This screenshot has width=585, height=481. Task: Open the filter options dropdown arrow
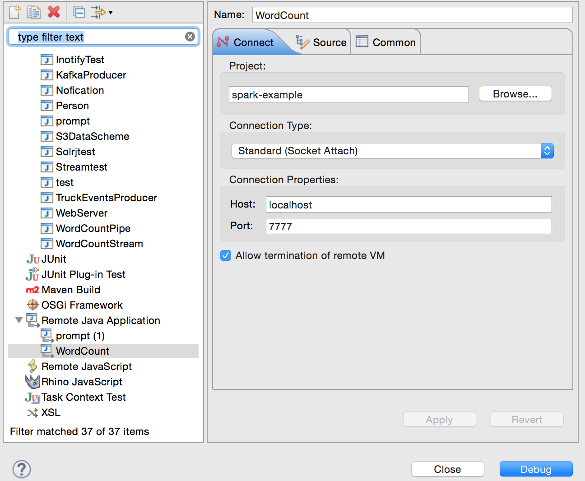(110, 12)
